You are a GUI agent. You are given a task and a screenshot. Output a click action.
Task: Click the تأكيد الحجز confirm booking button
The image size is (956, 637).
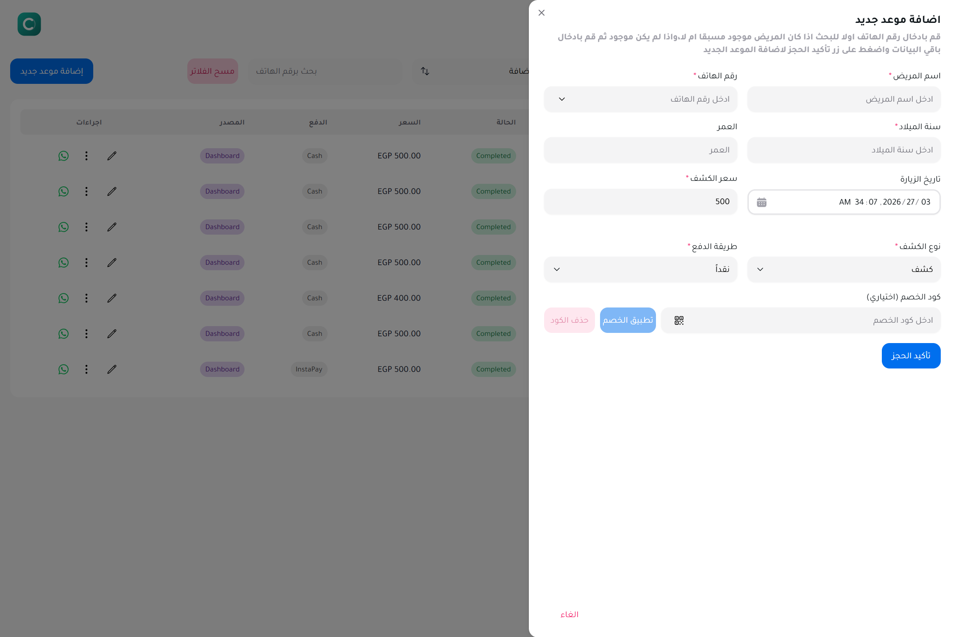(911, 356)
